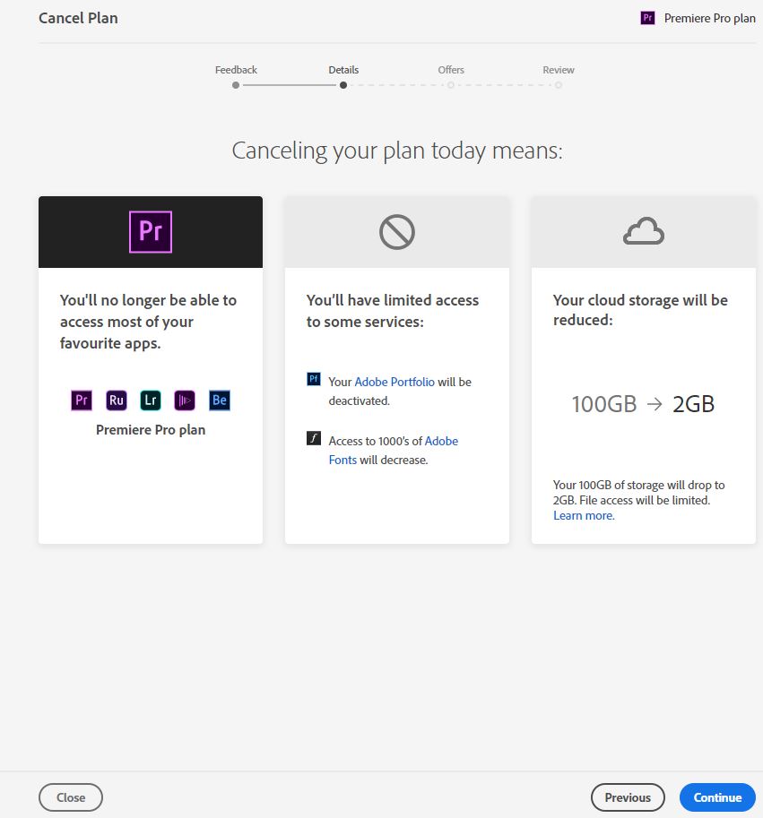Select the Behance (Be) icon
763x818 pixels.
click(x=219, y=400)
